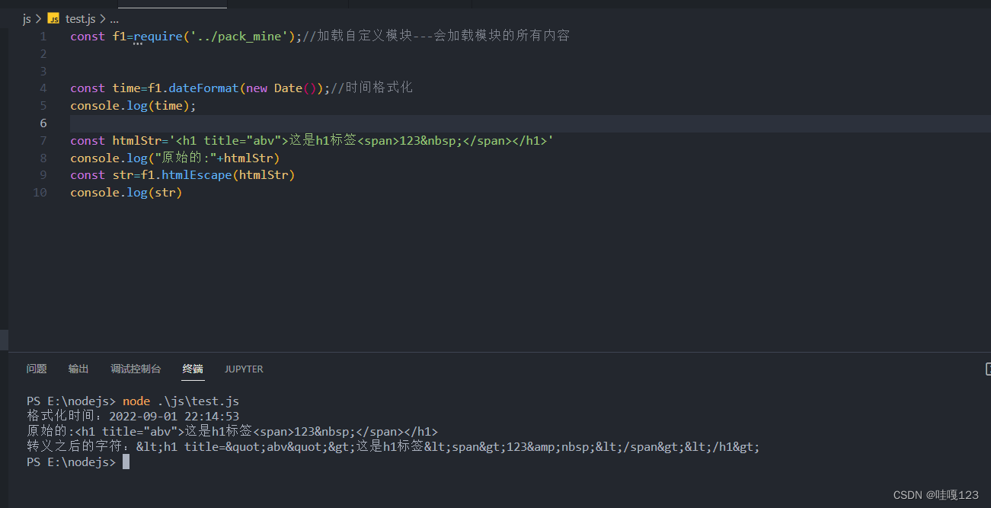Click line number 7 in the gutter

click(43, 140)
